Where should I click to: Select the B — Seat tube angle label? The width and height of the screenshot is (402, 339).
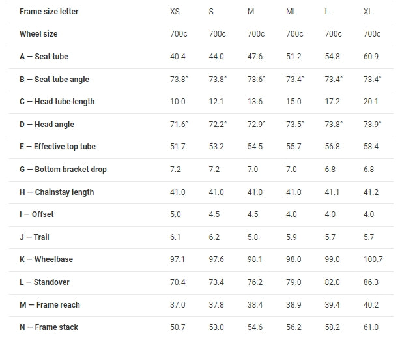tap(54, 80)
